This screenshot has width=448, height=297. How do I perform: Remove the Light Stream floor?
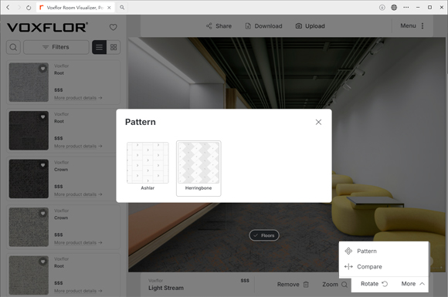click(x=293, y=285)
